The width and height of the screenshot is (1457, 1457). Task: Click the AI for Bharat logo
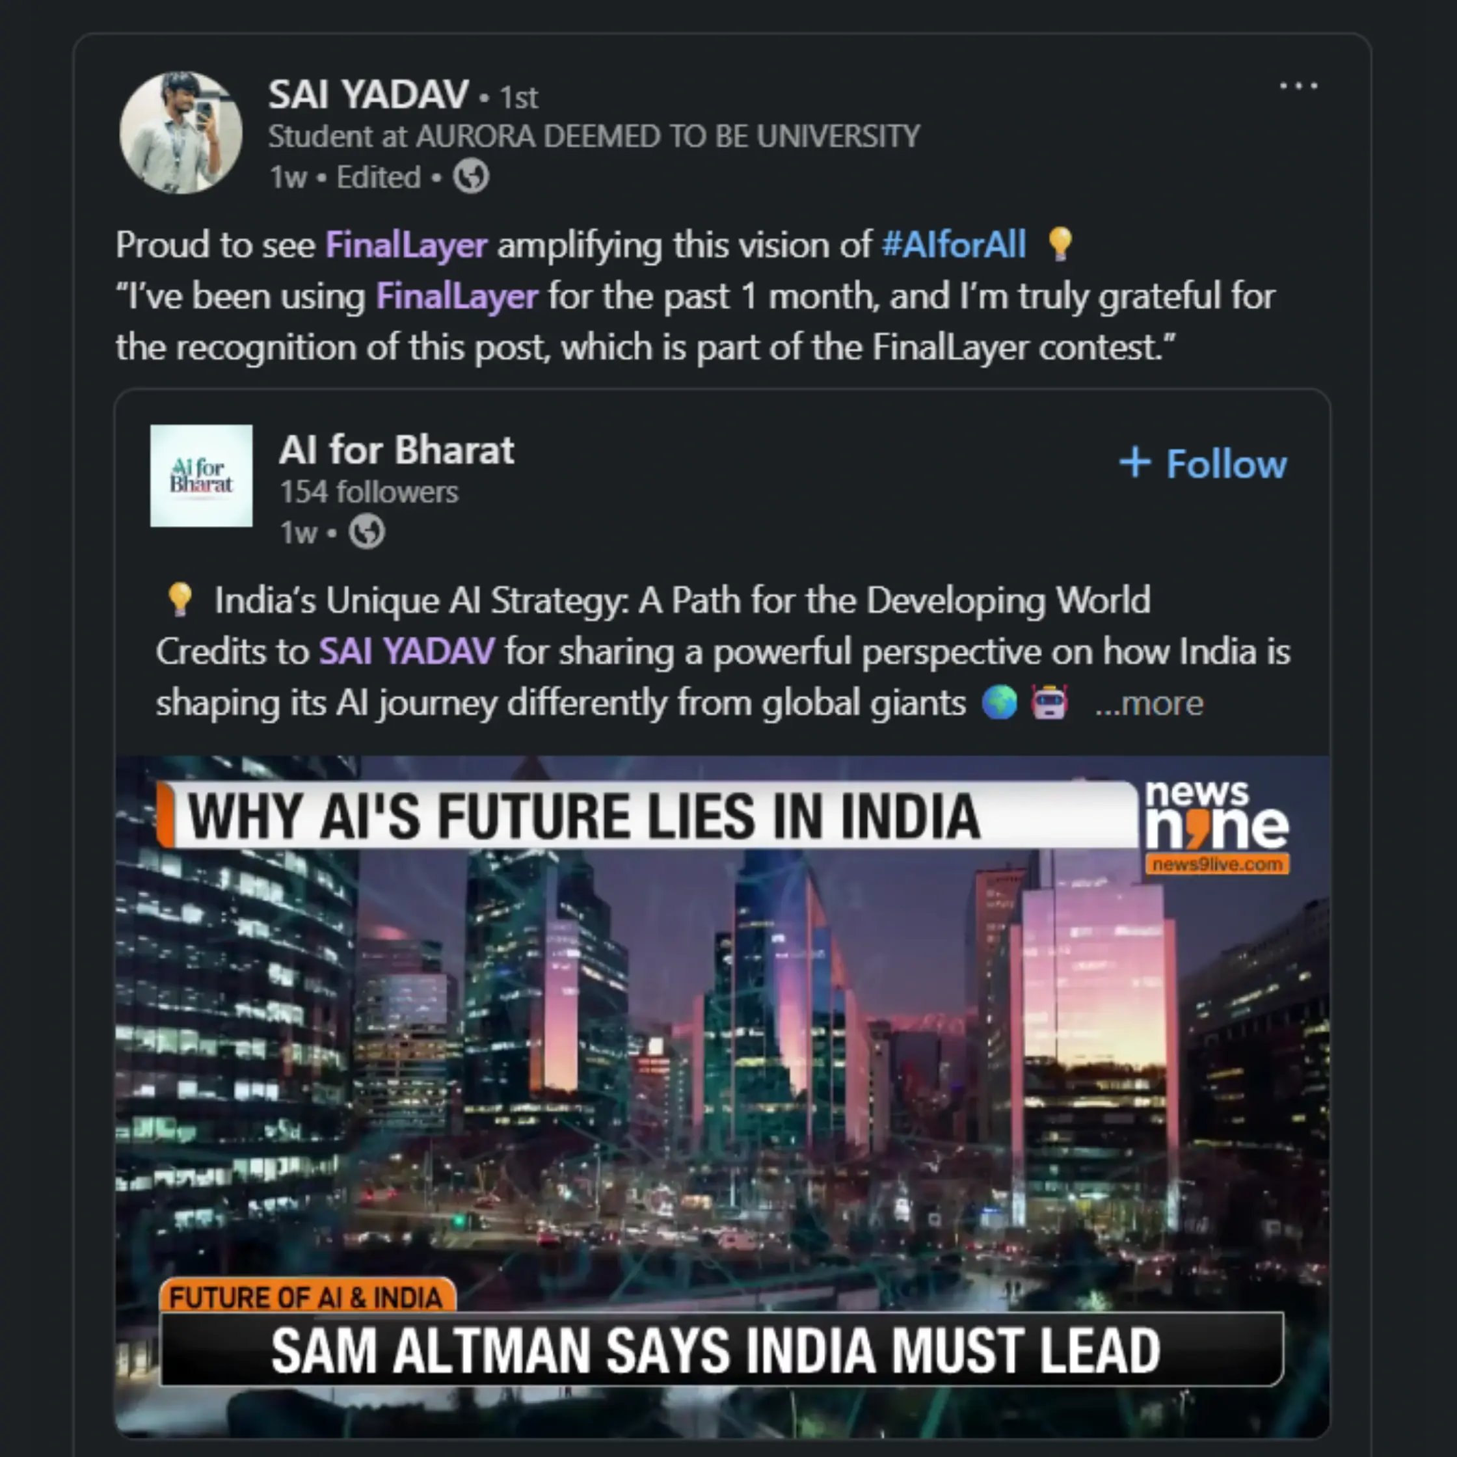(x=202, y=475)
